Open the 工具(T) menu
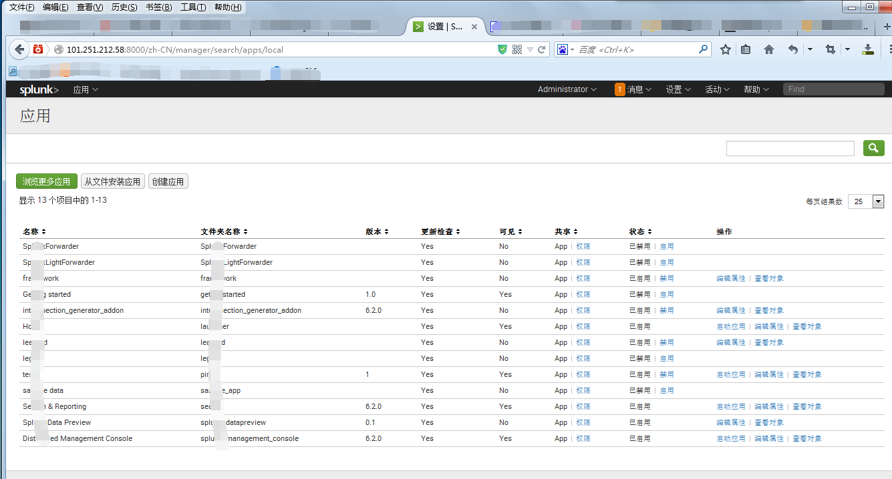 pyautogui.click(x=193, y=7)
